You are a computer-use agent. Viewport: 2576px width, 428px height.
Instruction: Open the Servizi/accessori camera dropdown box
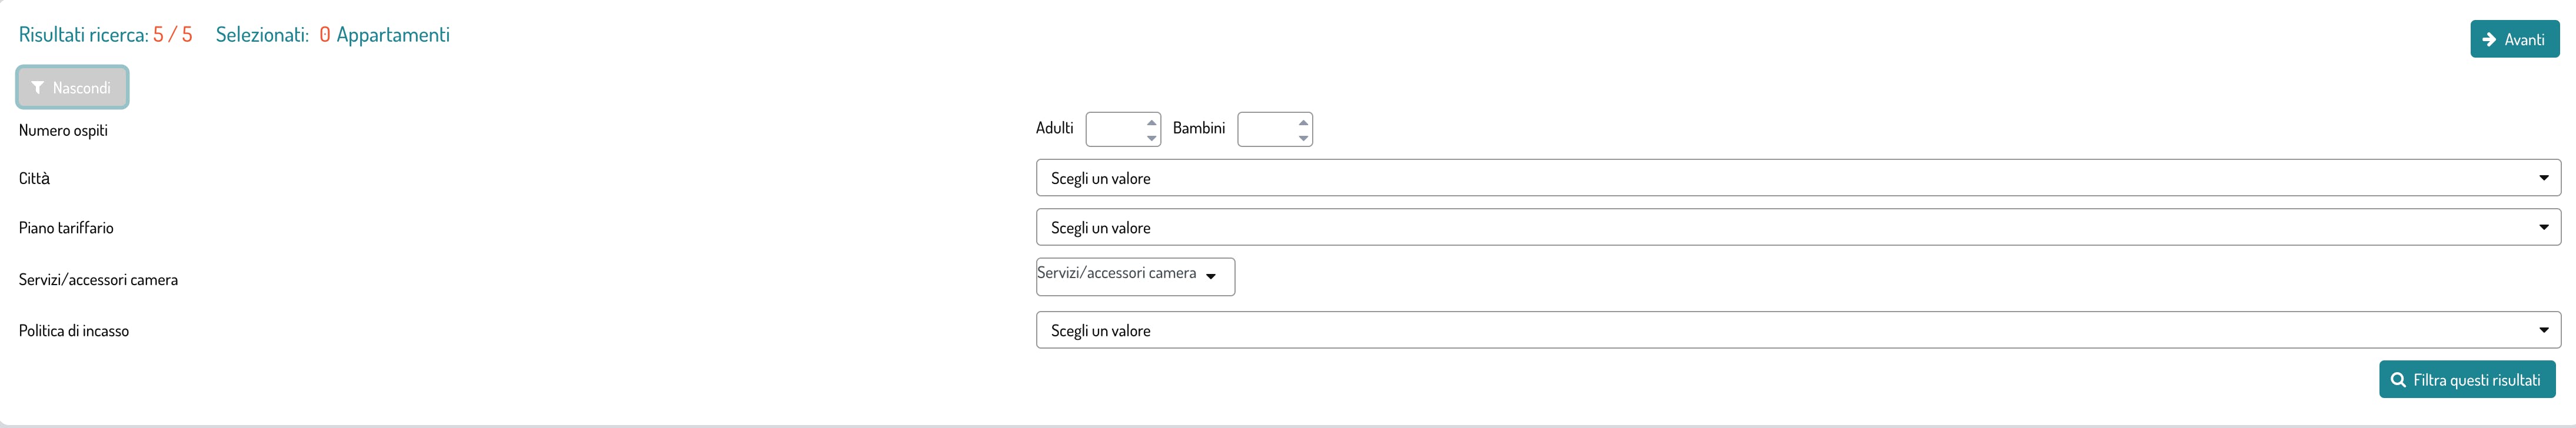click(1135, 277)
